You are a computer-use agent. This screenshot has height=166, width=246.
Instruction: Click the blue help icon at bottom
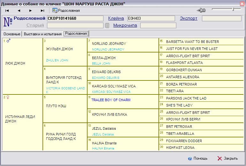click(x=190, y=158)
